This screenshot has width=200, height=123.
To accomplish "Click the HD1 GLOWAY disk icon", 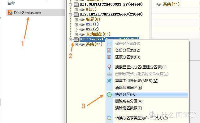I will click(x=76, y=5).
